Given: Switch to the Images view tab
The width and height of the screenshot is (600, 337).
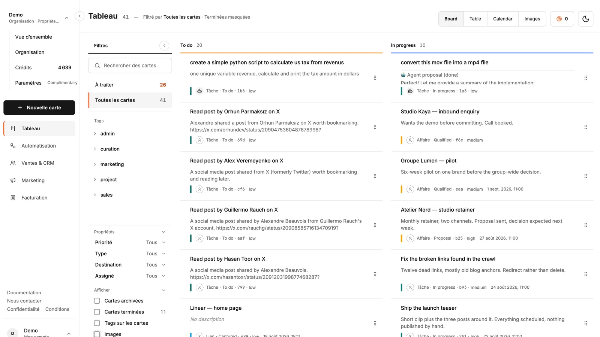Looking at the screenshot, I should (532, 19).
